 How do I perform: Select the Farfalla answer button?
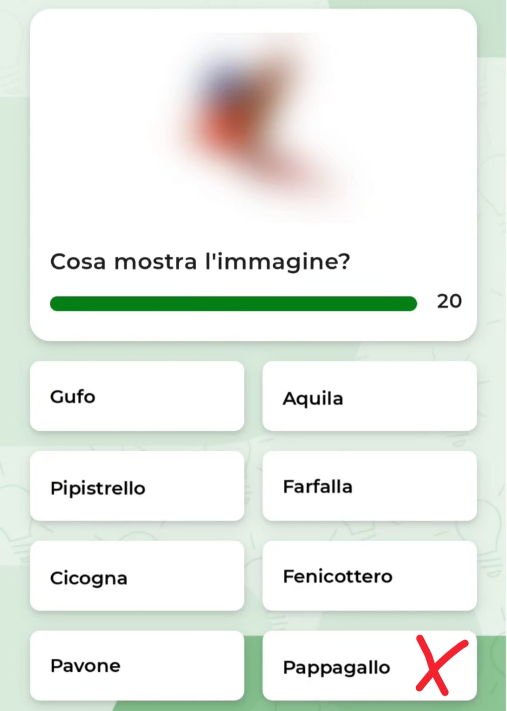[369, 487]
